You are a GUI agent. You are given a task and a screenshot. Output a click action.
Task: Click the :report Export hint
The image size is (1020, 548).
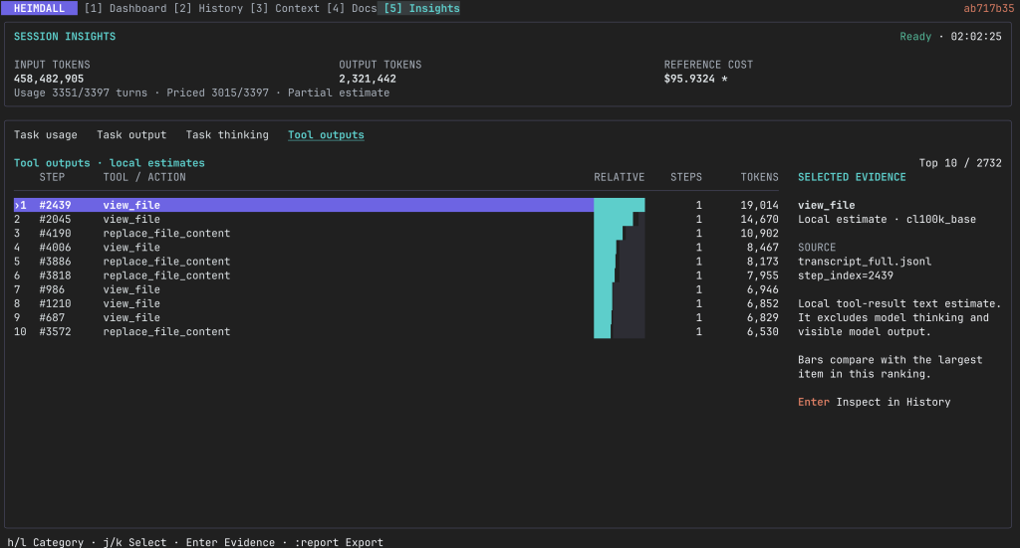339,542
